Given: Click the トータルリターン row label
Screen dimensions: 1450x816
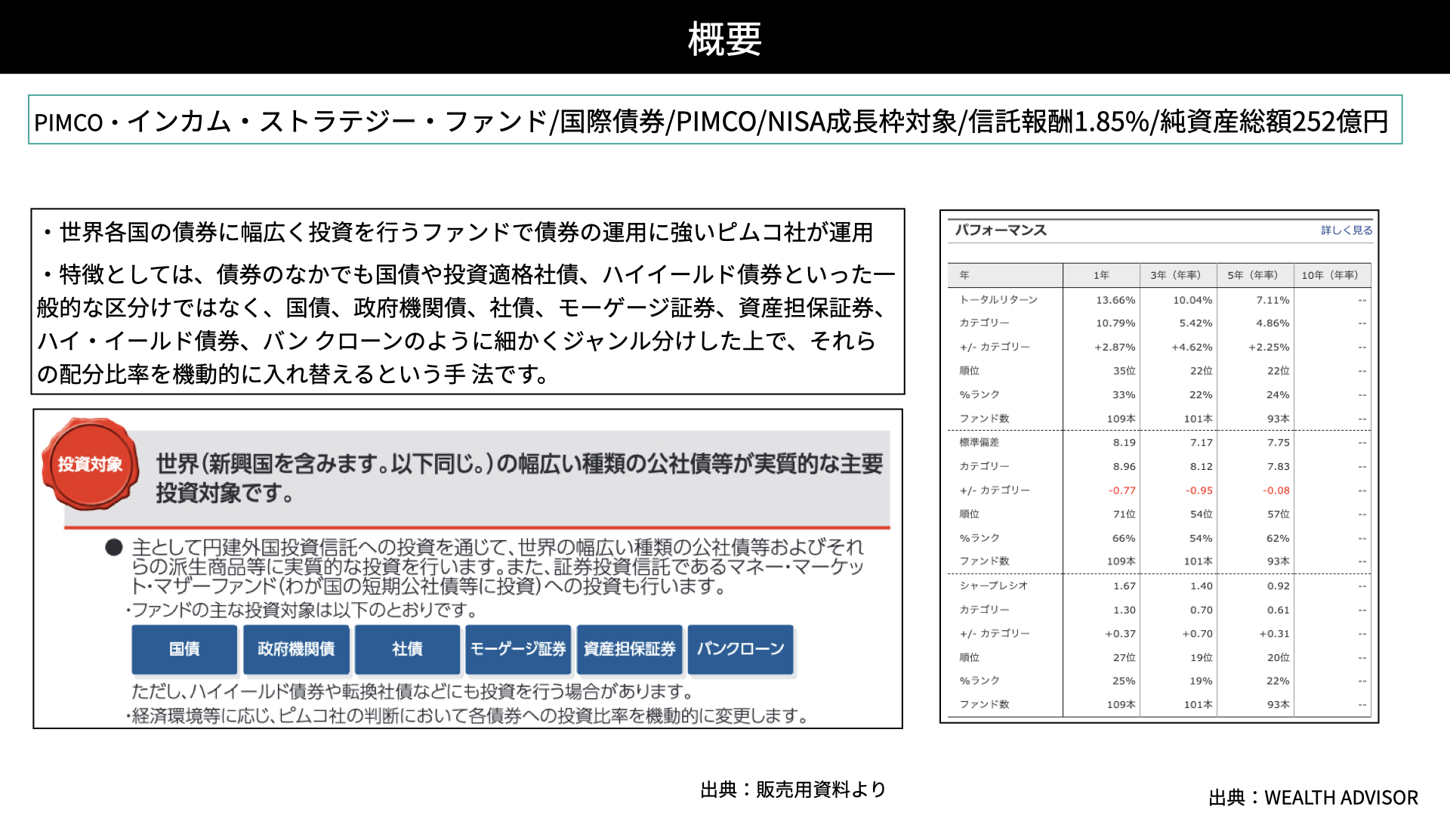Looking at the screenshot, I should tap(998, 300).
